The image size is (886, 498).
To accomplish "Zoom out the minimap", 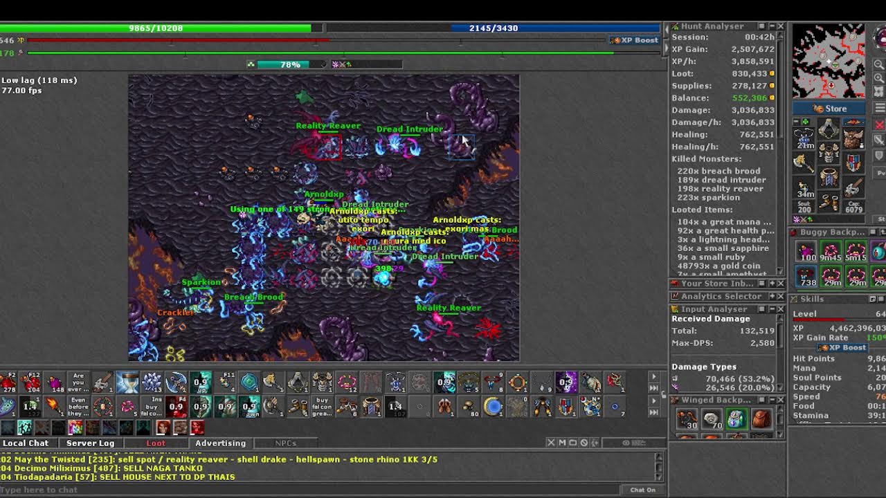I will tap(879, 64).
